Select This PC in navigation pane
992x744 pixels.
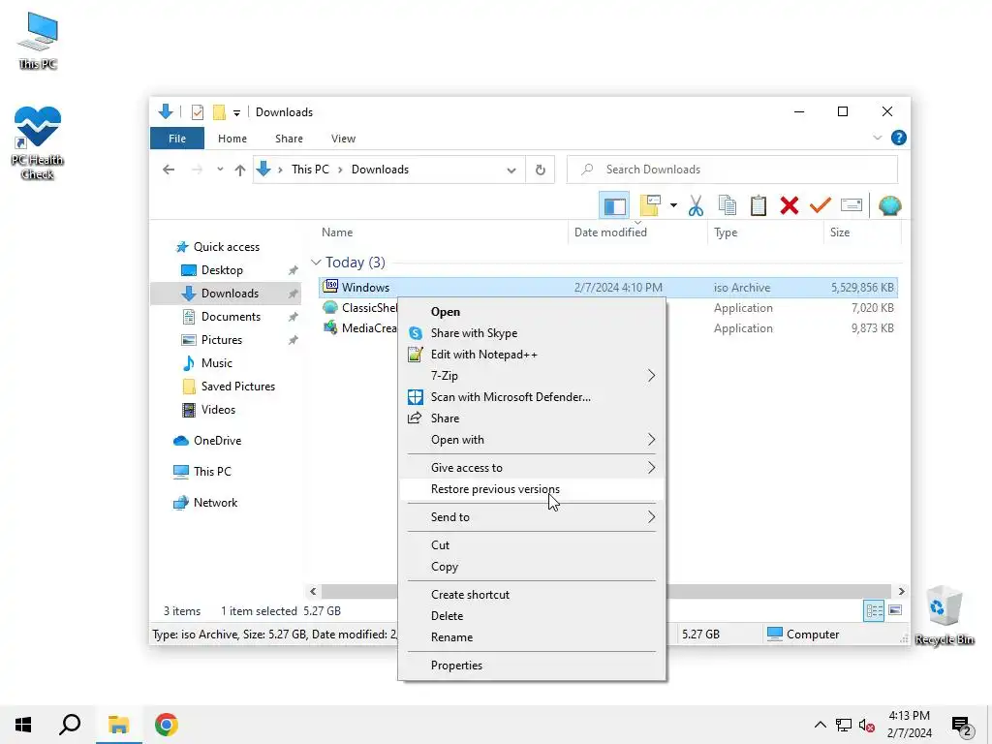click(212, 472)
